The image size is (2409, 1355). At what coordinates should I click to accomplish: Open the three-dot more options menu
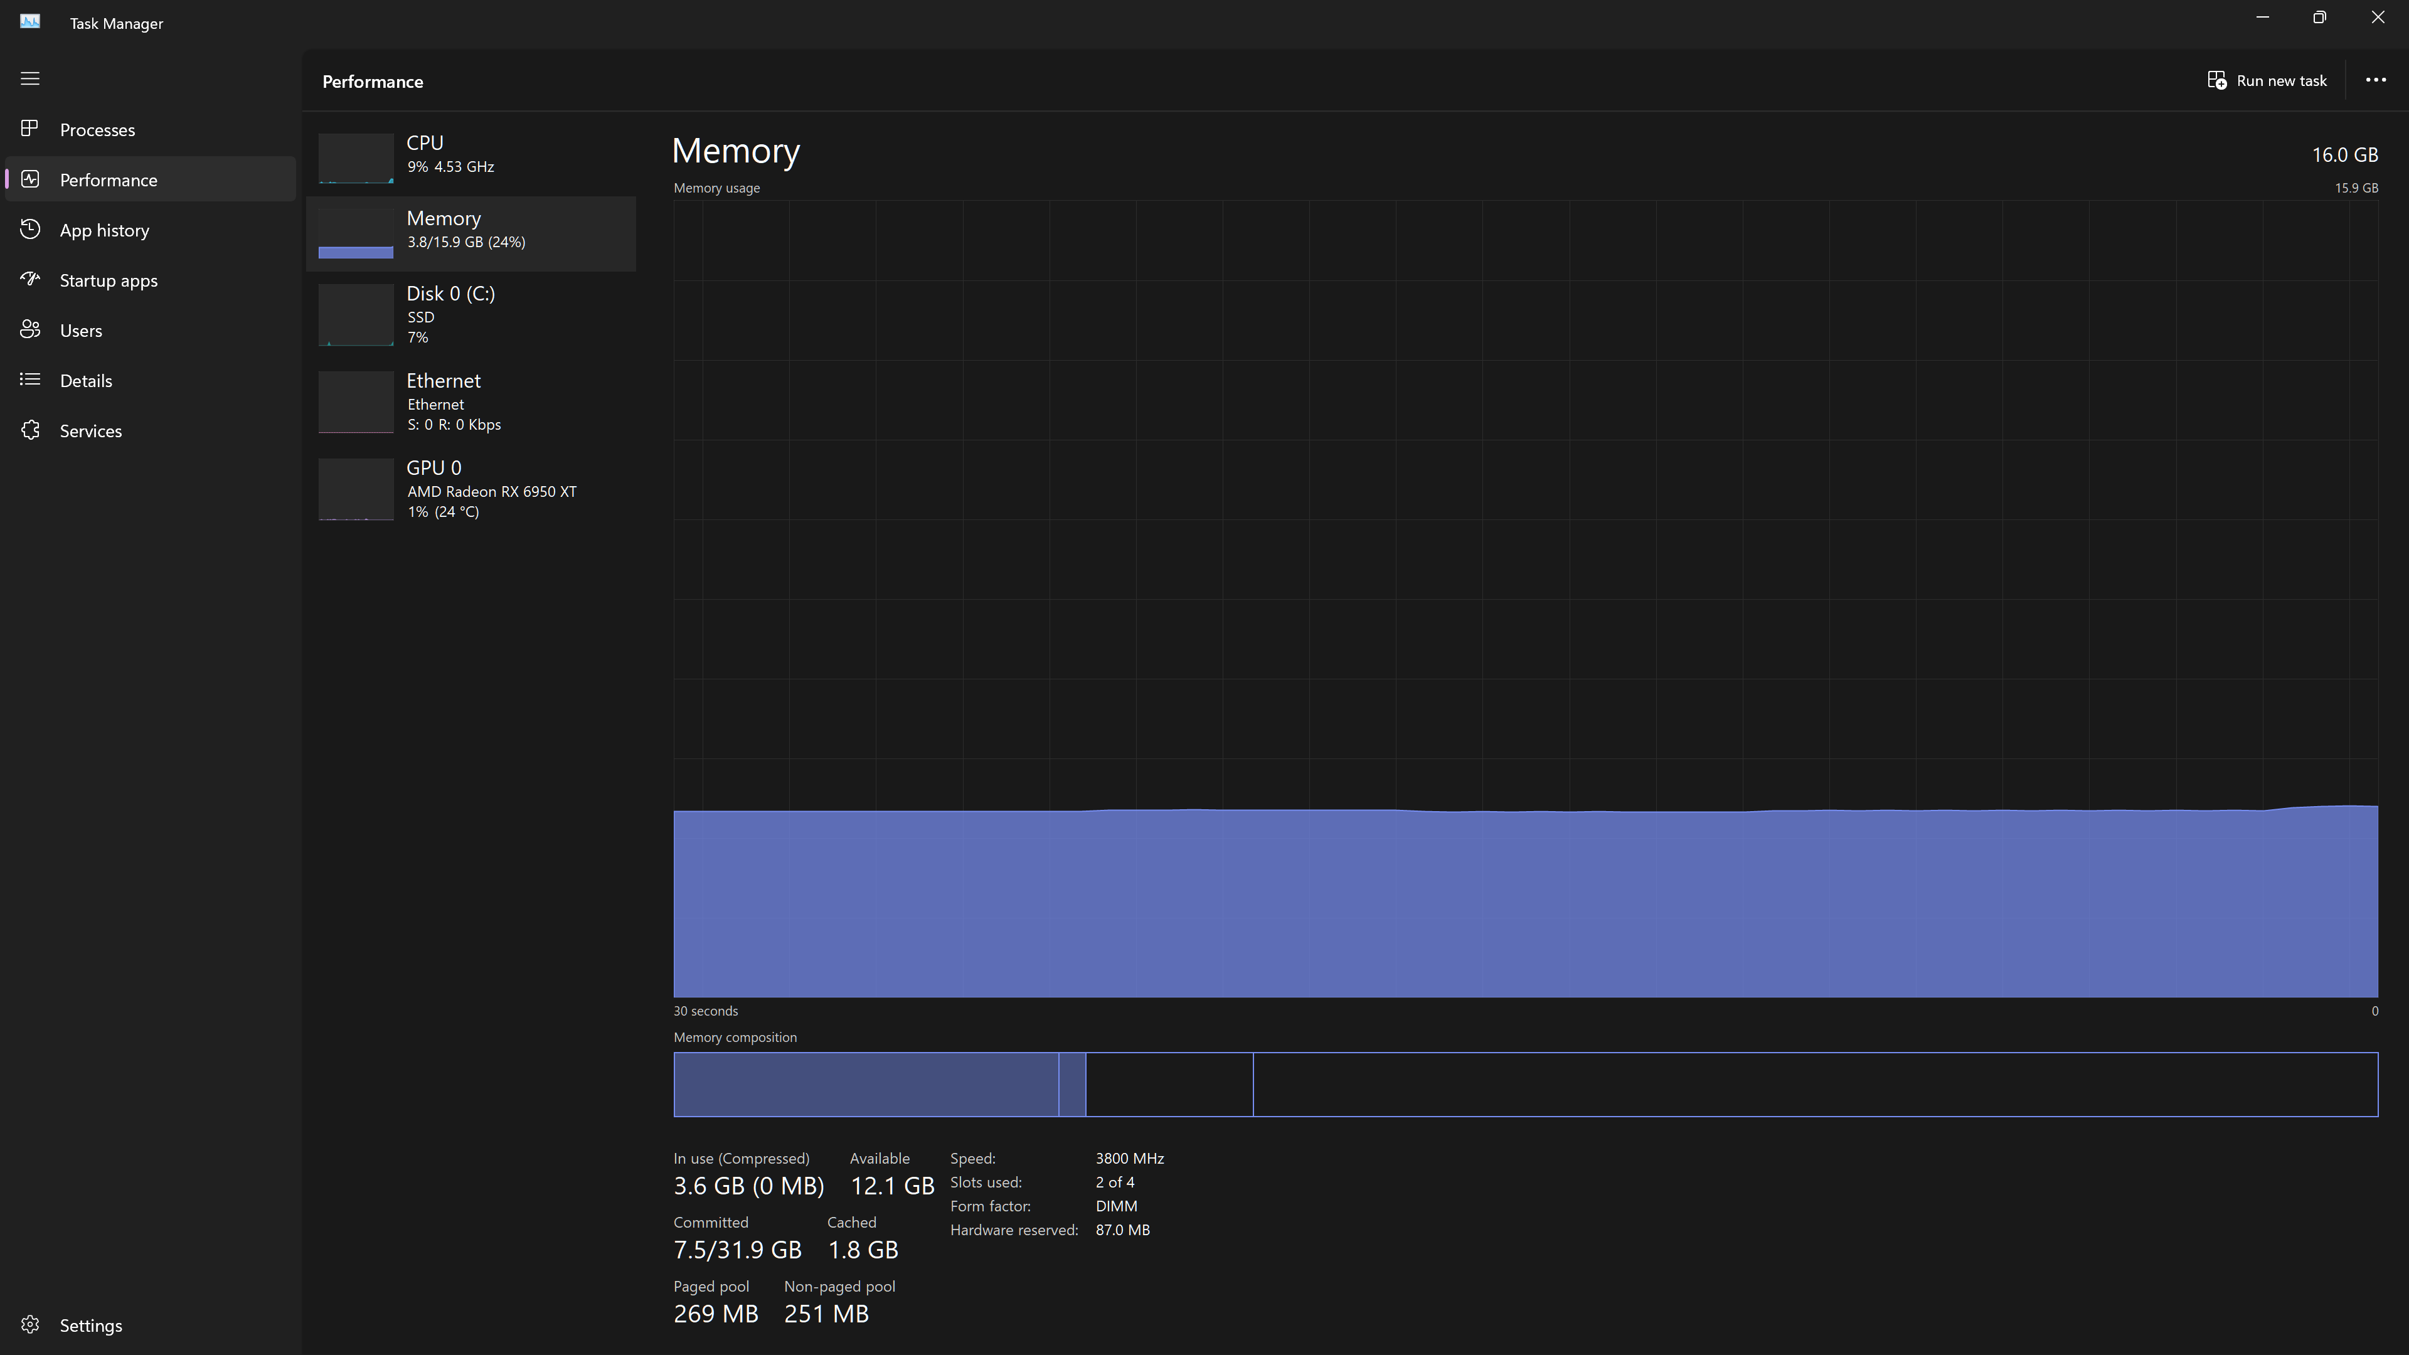click(x=2375, y=80)
